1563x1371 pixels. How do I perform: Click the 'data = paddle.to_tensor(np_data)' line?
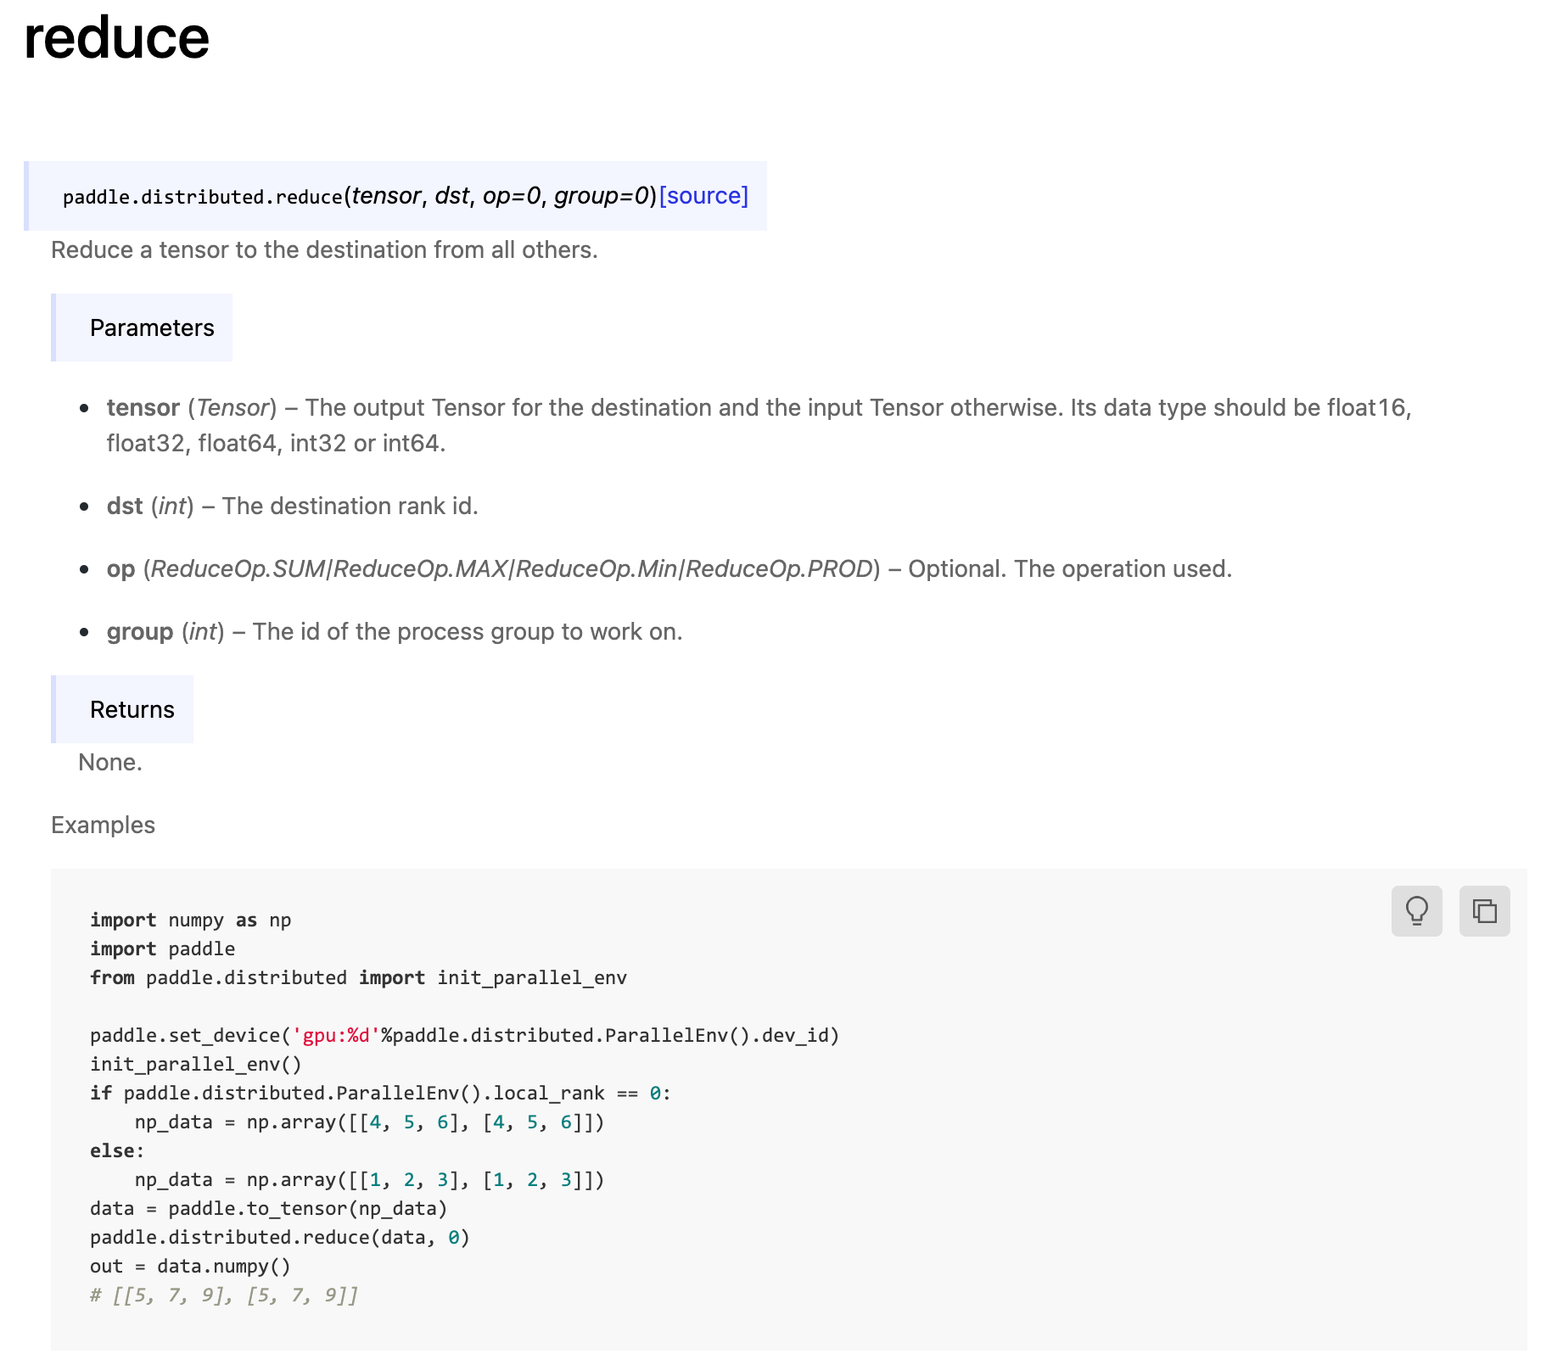point(269,1209)
